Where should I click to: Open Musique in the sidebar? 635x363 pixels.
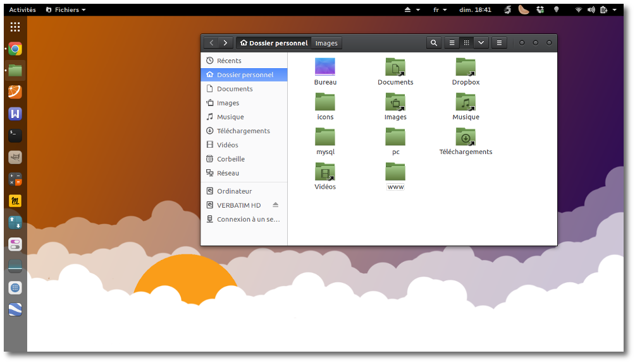coord(244,117)
